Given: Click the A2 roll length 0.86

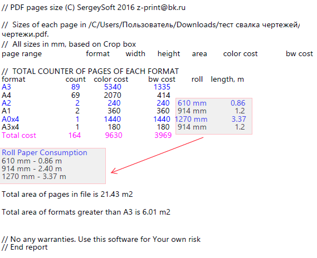Looking at the screenshot, I should (x=238, y=103).
